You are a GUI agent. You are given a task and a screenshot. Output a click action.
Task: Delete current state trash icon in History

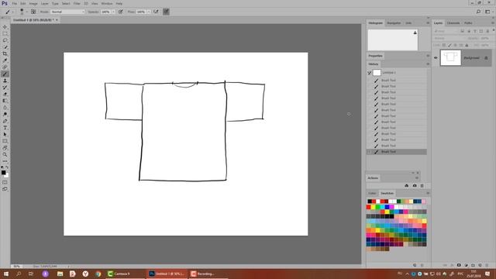(x=422, y=186)
